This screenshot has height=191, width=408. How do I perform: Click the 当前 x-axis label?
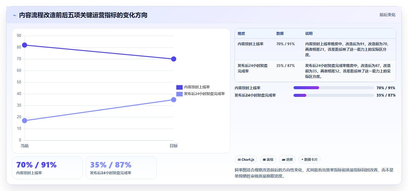[x=24, y=146]
